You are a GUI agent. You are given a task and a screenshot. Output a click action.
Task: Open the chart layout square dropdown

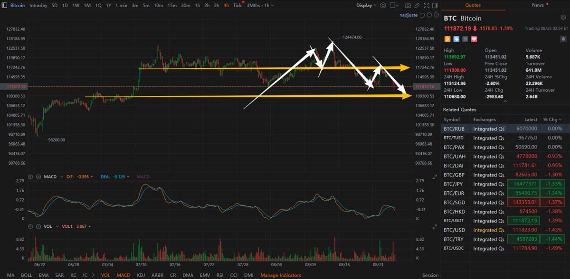(394, 5)
